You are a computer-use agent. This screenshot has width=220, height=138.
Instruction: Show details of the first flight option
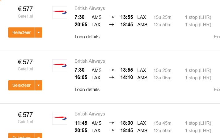tap(87, 37)
